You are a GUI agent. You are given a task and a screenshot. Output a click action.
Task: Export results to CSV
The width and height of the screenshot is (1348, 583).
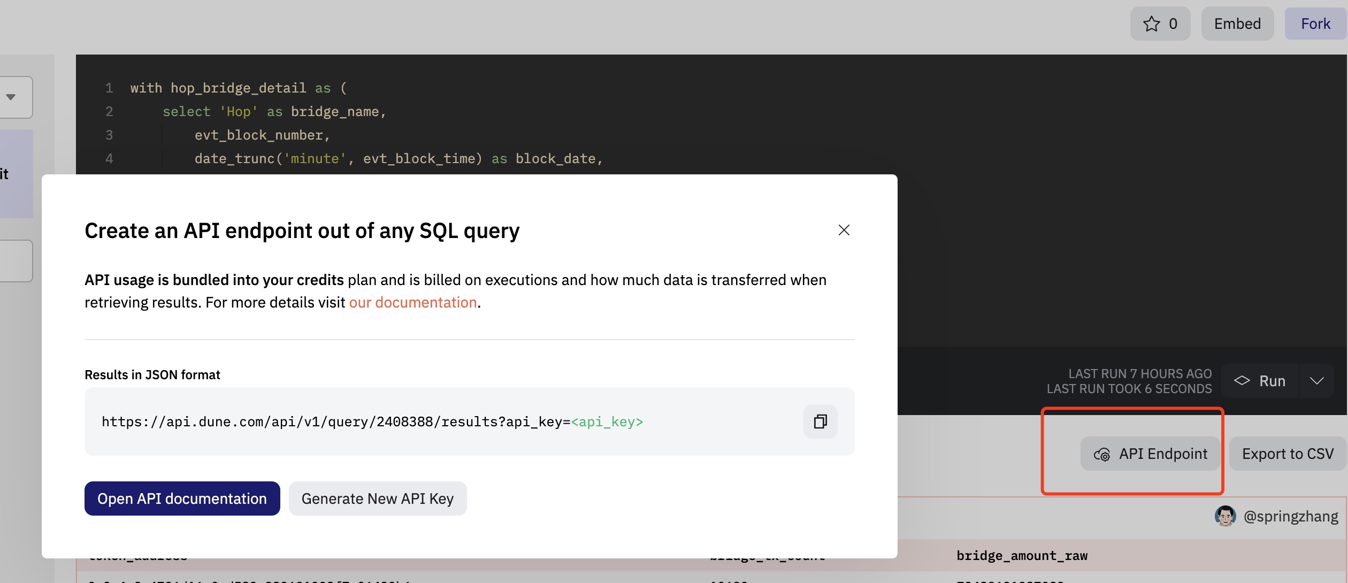[1287, 454]
